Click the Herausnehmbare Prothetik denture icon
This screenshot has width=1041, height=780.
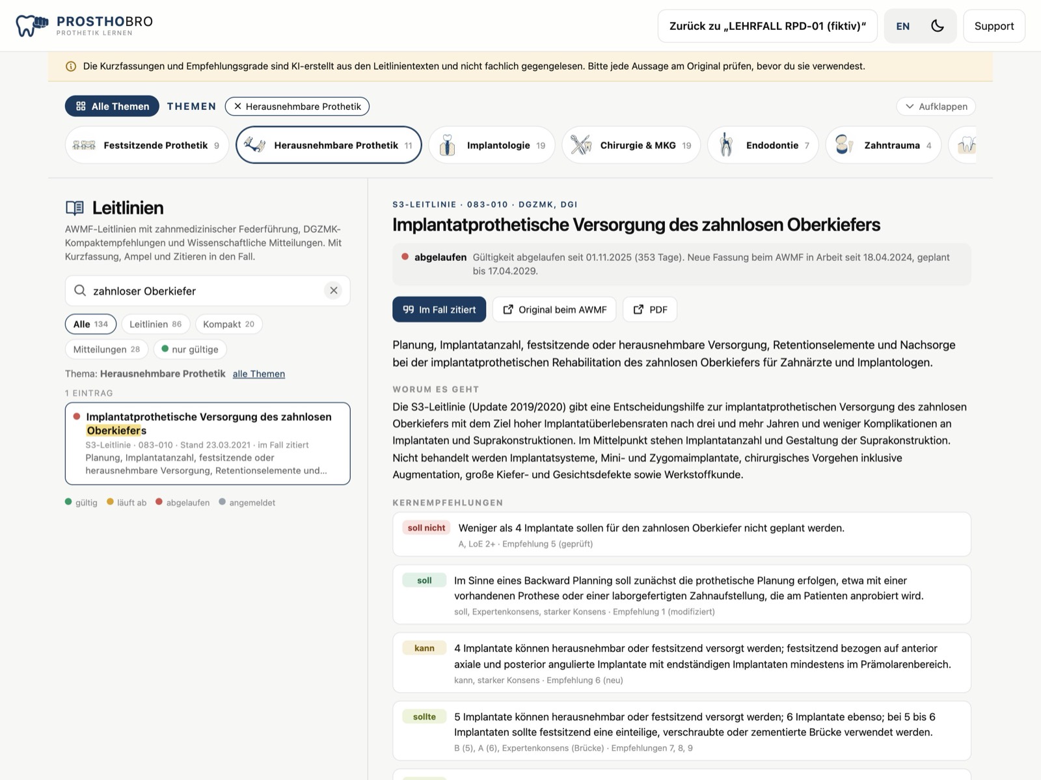254,145
